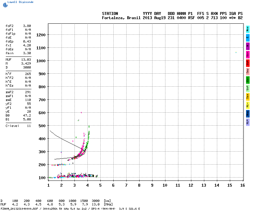Click the foEp value 0.43

[27, 42]
